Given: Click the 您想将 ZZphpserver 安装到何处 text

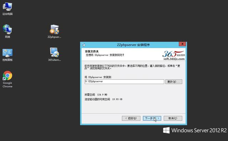Looking at the screenshot, I should tap(105, 55).
